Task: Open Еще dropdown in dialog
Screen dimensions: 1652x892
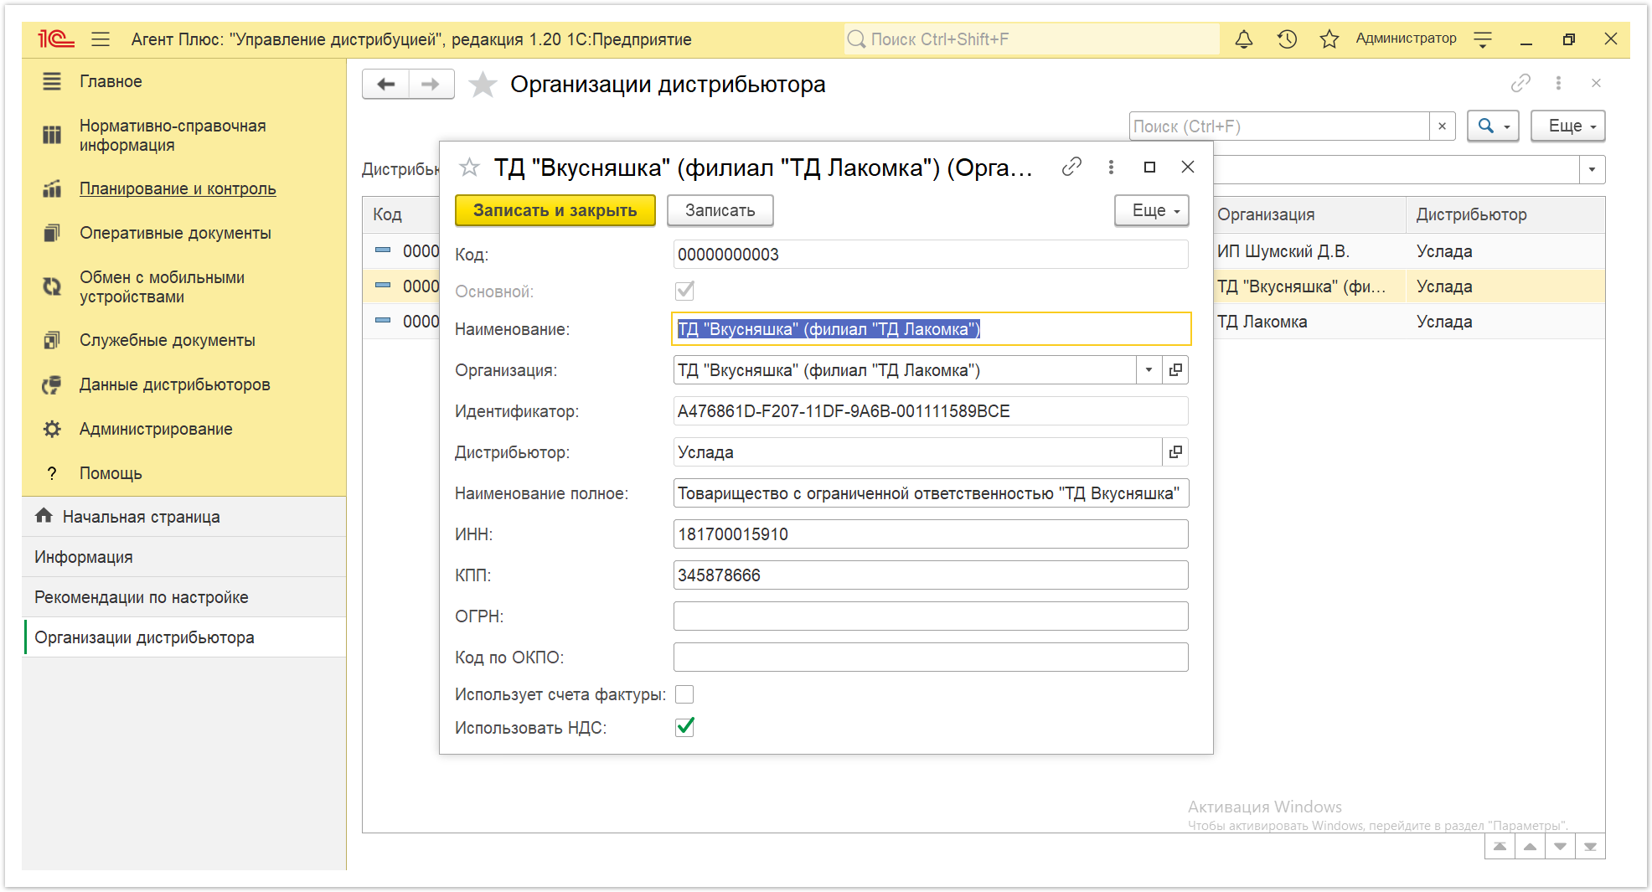Action: click(x=1152, y=210)
